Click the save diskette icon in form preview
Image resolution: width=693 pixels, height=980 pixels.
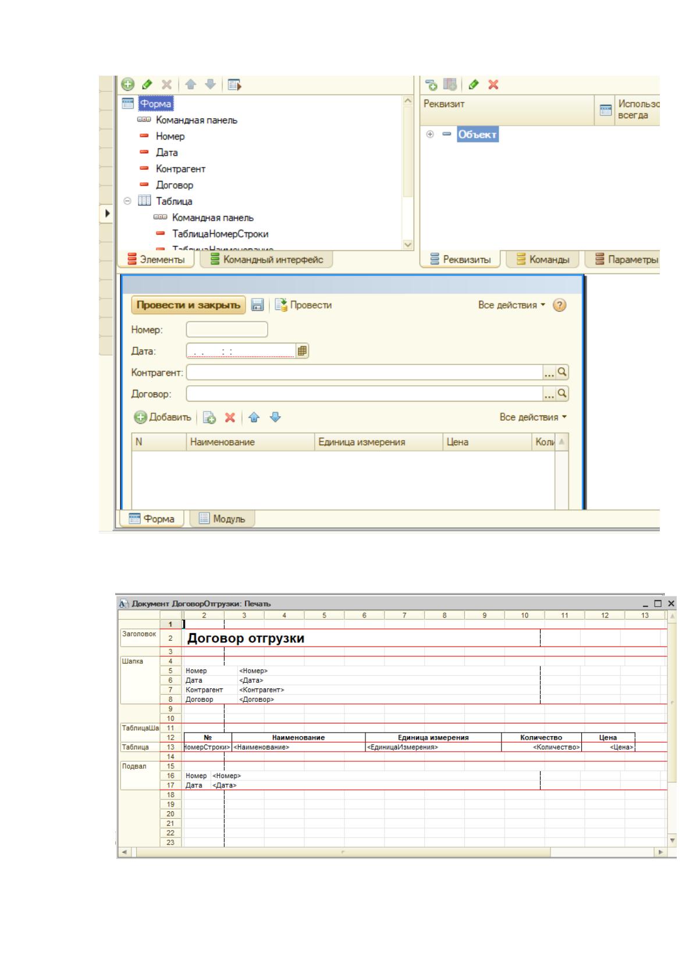tap(257, 305)
